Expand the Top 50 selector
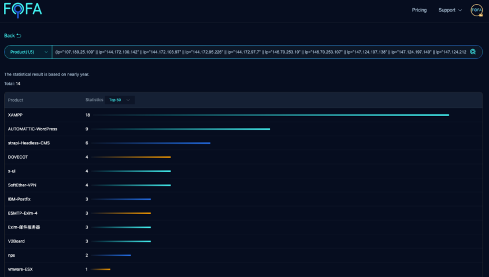 pos(120,100)
